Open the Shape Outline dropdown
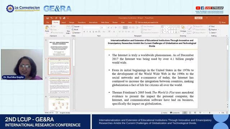The width and height of the screenshot is (230, 129). pyautogui.click(x=199, y=29)
